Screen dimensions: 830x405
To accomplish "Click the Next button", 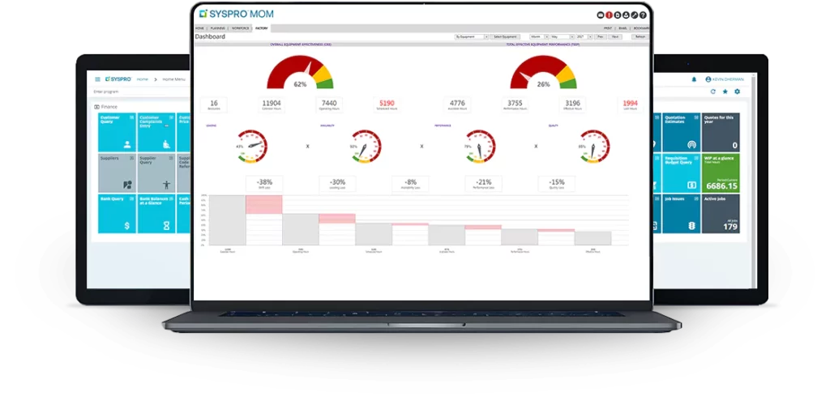I will point(614,37).
